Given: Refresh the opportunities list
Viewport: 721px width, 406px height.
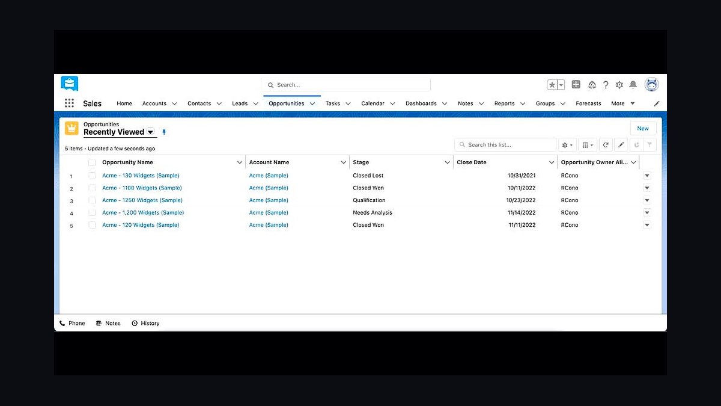Looking at the screenshot, I should [606, 145].
